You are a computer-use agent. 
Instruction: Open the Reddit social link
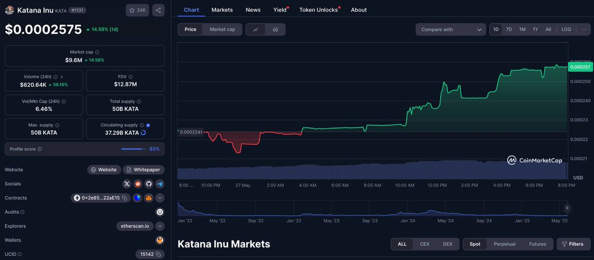[x=138, y=184]
